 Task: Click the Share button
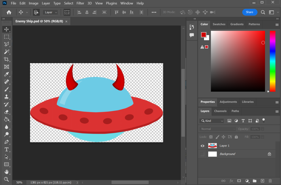point(249,12)
